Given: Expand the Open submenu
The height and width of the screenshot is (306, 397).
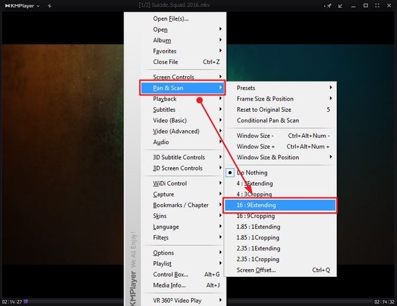Looking at the screenshot, I should (x=183, y=30).
